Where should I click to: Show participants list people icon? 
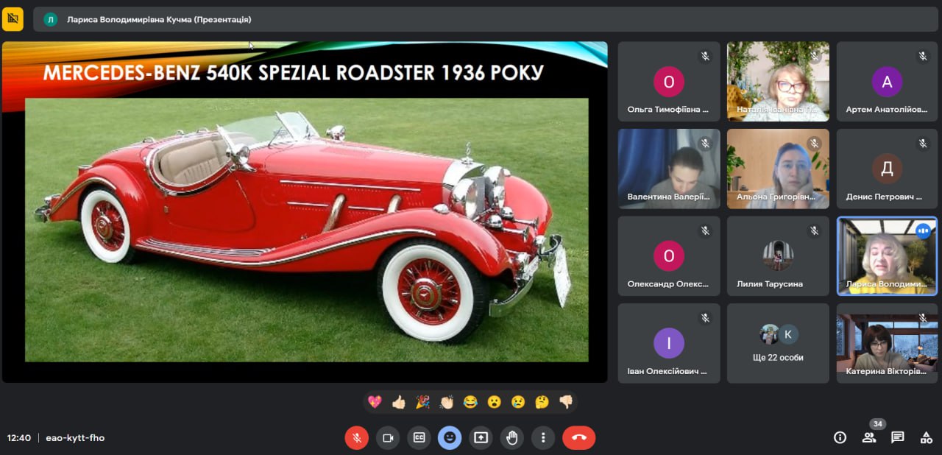tap(868, 437)
